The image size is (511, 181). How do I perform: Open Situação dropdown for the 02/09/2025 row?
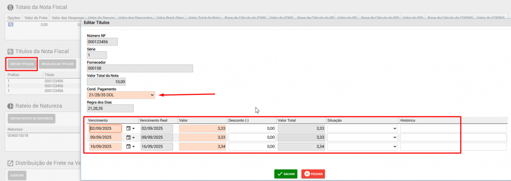pos(362,129)
